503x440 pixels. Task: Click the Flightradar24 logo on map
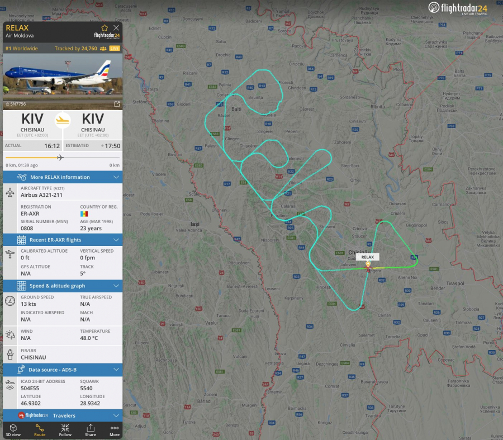pos(458,8)
